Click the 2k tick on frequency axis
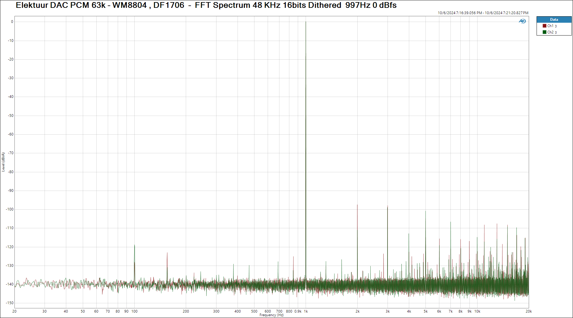Screen dimensions: 573x318 357,311
